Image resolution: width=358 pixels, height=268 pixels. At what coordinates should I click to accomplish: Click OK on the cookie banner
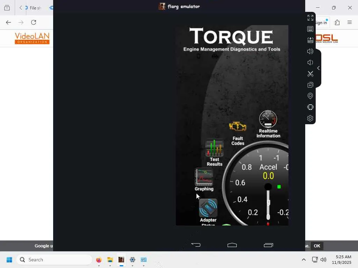[317, 246]
